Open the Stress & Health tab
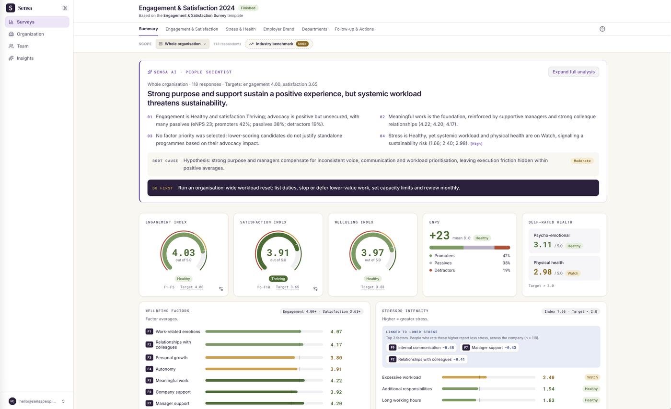The width and height of the screenshot is (671, 409). pyautogui.click(x=241, y=29)
